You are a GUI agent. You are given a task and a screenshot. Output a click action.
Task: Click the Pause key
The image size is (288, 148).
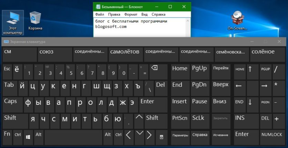pyautogui.click(x=200, y=104)
